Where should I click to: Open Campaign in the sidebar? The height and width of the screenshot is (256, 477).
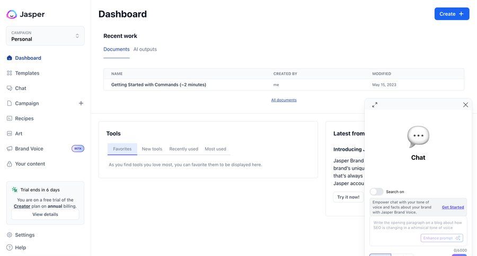click(x=27, y=103)
